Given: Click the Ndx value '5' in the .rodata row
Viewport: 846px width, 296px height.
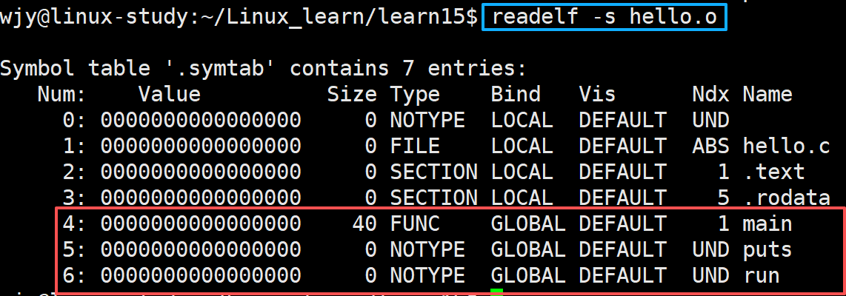Looking at the screenshot, I should click(x=724, y=198).
